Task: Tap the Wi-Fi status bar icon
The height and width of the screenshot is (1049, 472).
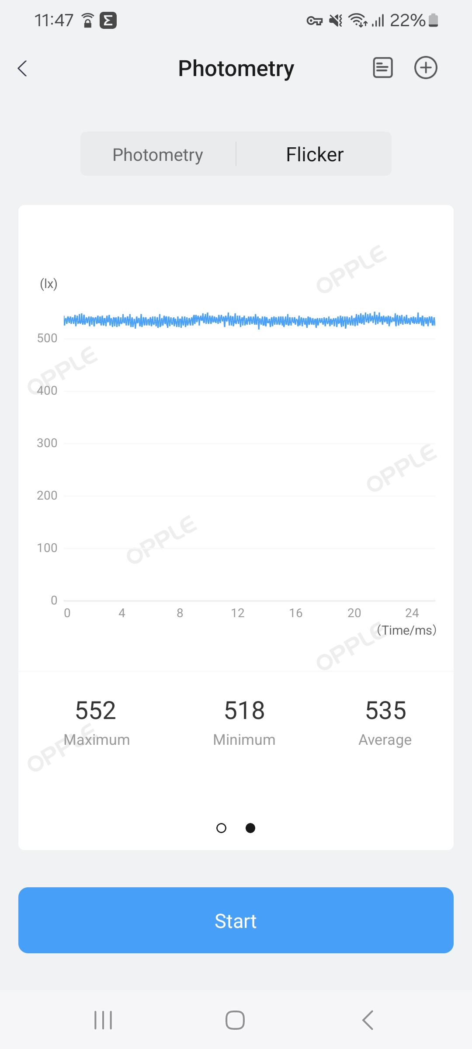Action: tap(357, 20)
